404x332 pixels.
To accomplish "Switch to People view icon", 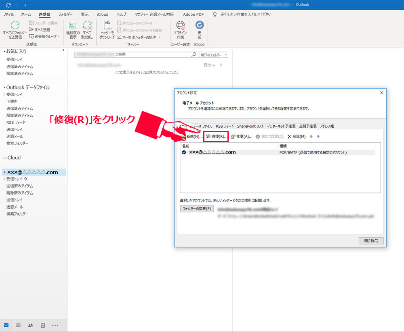I will click(x=30, y=325).
